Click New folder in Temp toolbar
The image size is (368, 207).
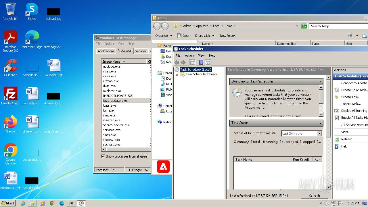227,36
